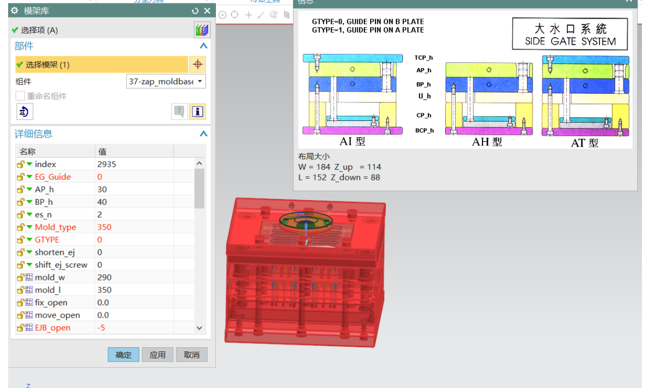Click lock icon for EG_Guide row
This screenshot has width=646, height=388.
coord(20,177)
